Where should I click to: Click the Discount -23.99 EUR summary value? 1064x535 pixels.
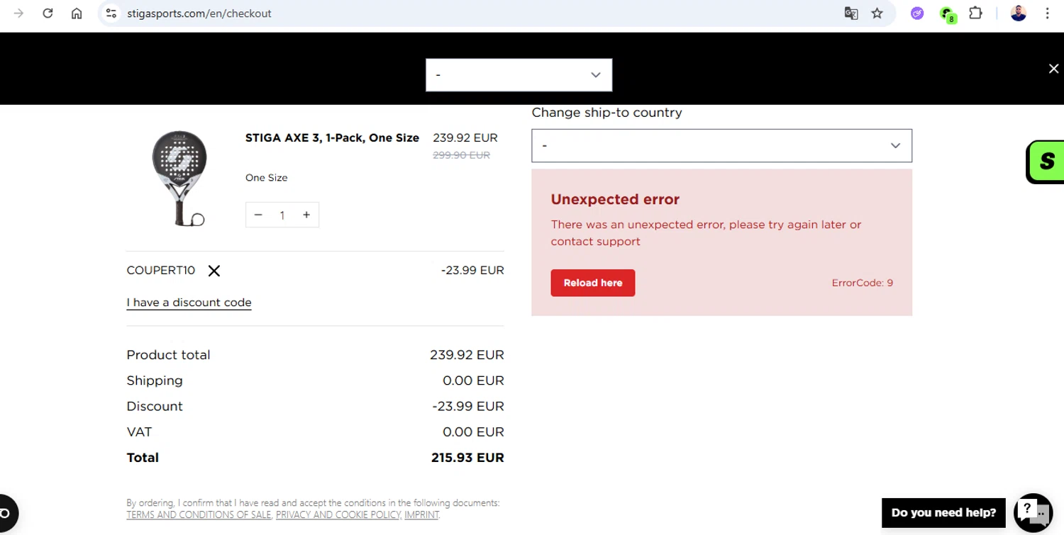(x=468, y=407)
